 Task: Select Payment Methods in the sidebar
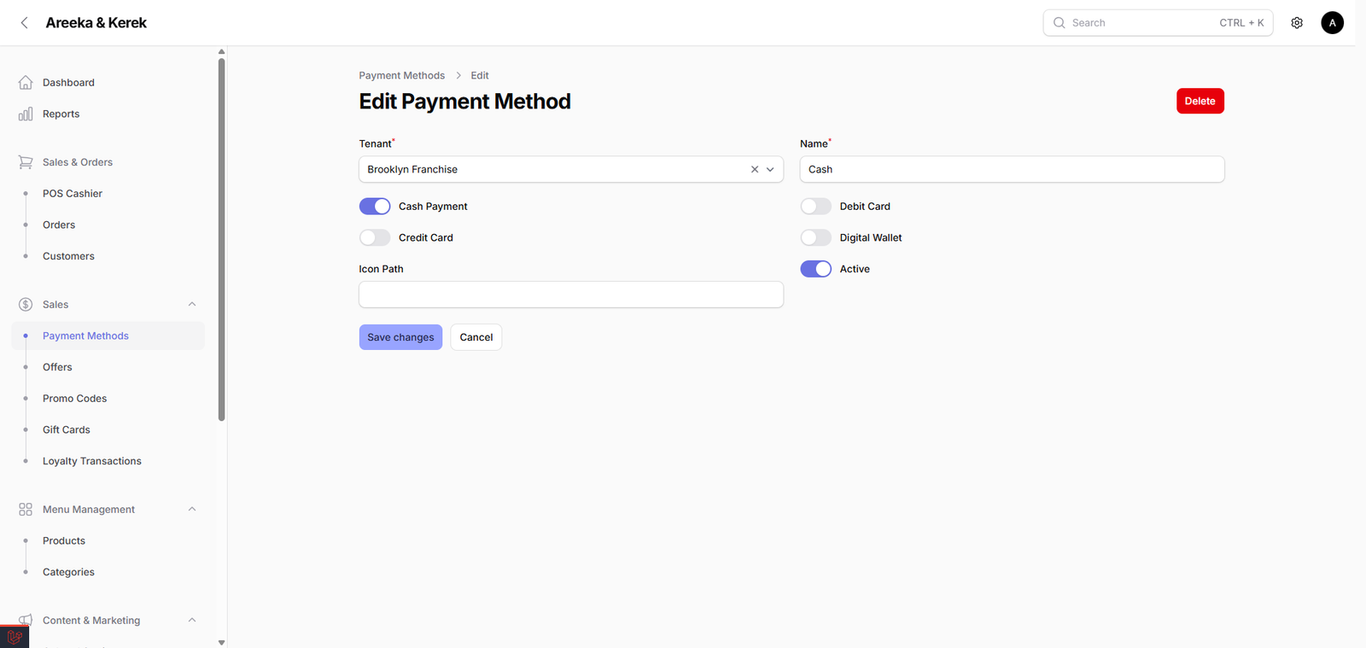click(108, 336)
